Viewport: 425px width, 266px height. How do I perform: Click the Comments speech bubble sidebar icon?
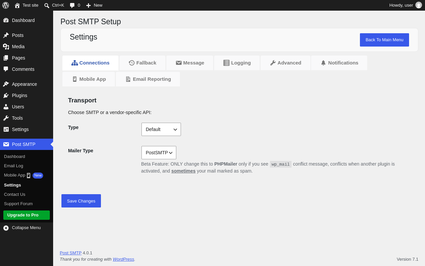(x=6, y=69)
